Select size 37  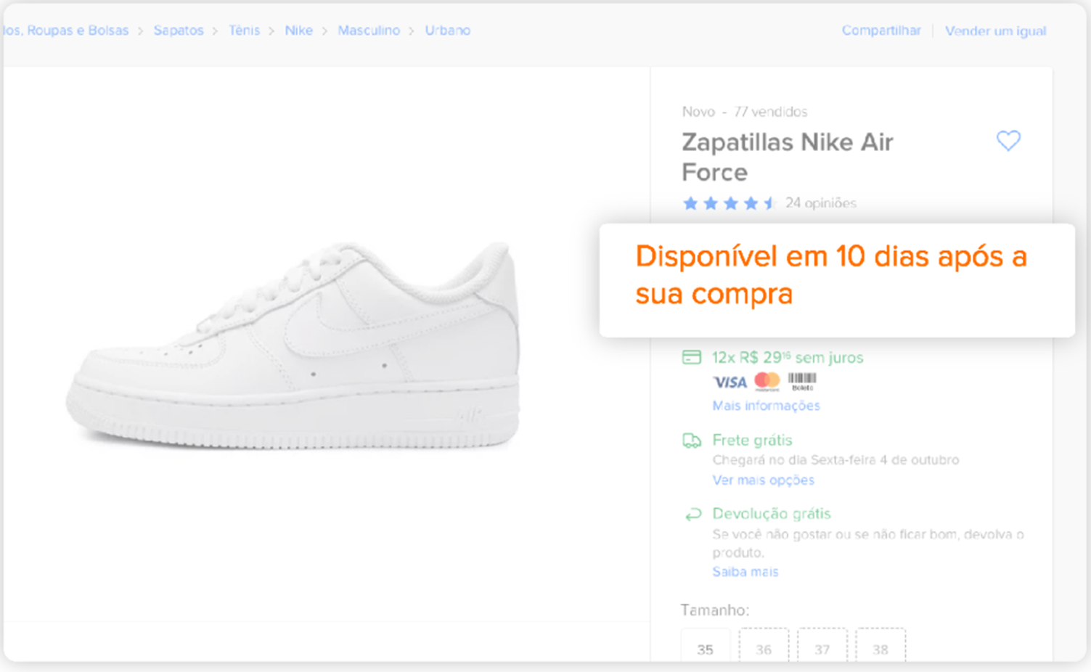coord(822,645)
